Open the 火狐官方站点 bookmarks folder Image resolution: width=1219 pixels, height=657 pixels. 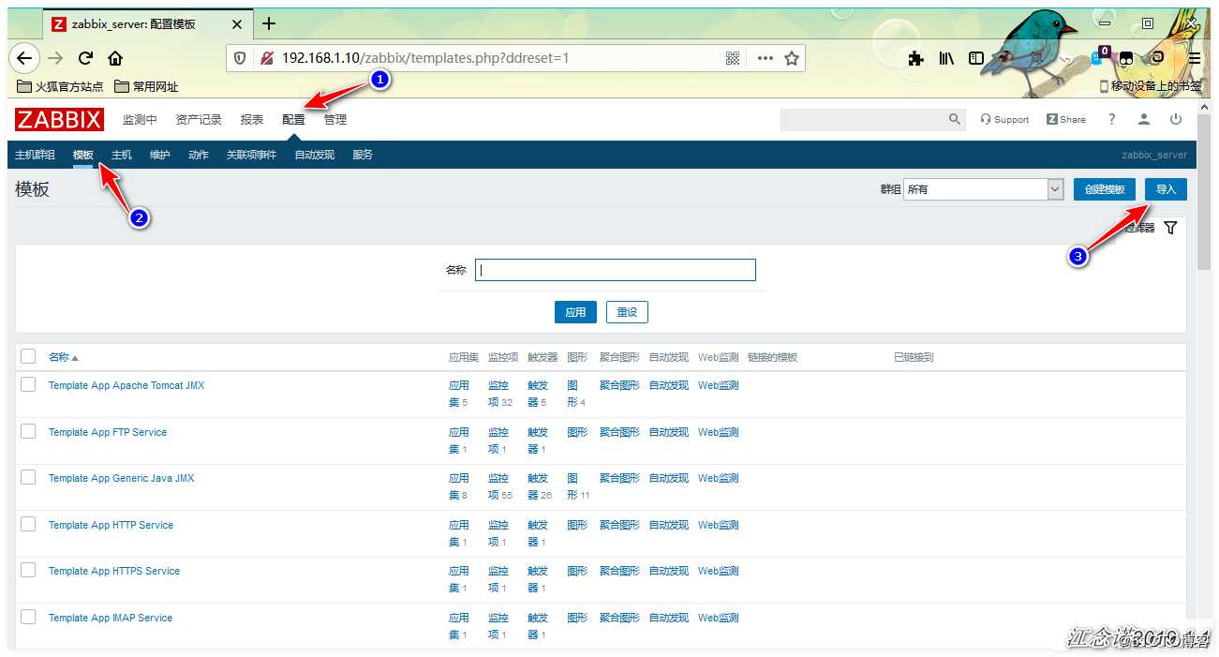[x=60, y=86]
